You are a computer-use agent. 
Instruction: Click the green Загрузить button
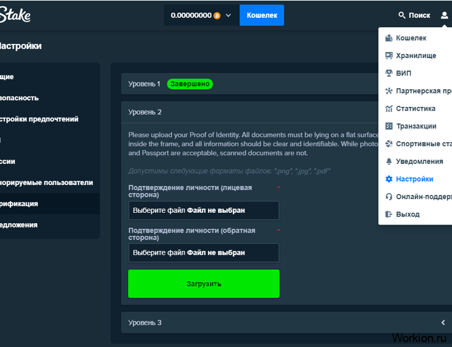tap(204, 284)
